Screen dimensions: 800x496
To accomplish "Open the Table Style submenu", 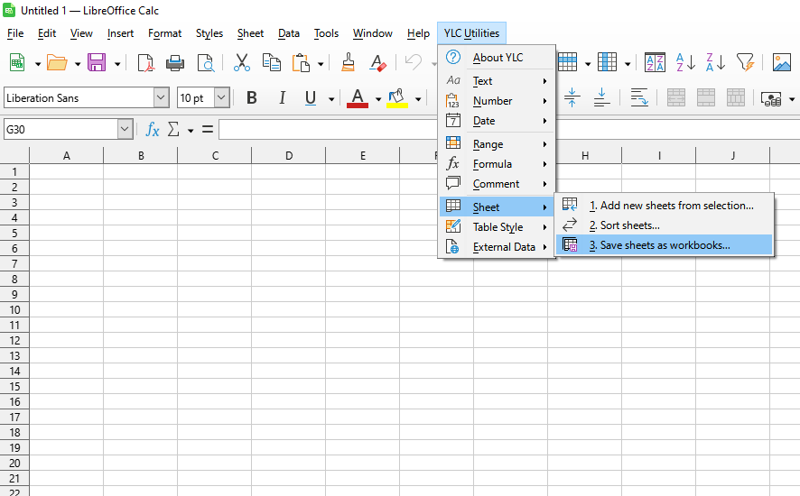I will 498,227.
